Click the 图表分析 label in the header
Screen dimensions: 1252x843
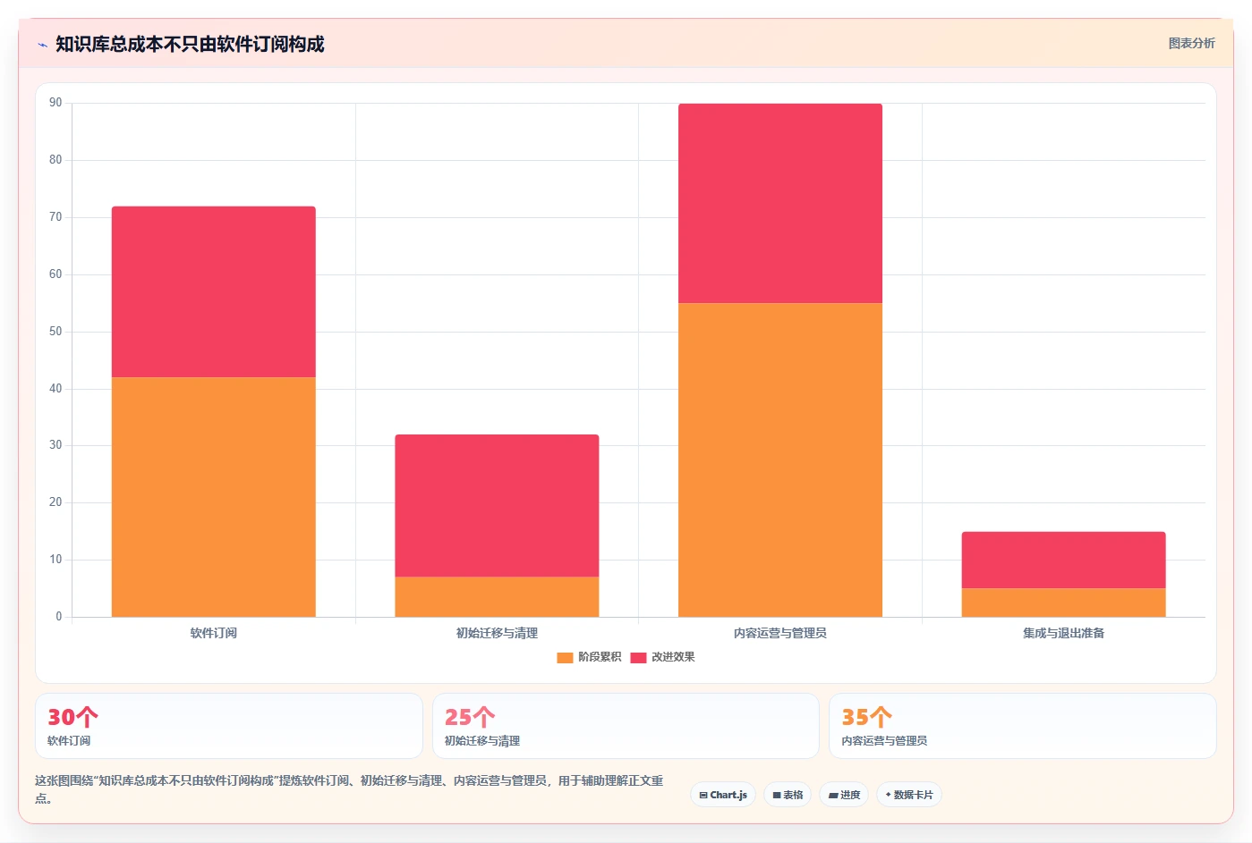(x=1191, y=43)
